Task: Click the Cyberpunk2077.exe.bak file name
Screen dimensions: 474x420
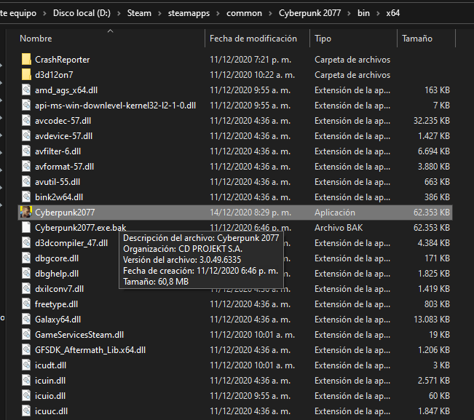Action: (x=80, y=228)
